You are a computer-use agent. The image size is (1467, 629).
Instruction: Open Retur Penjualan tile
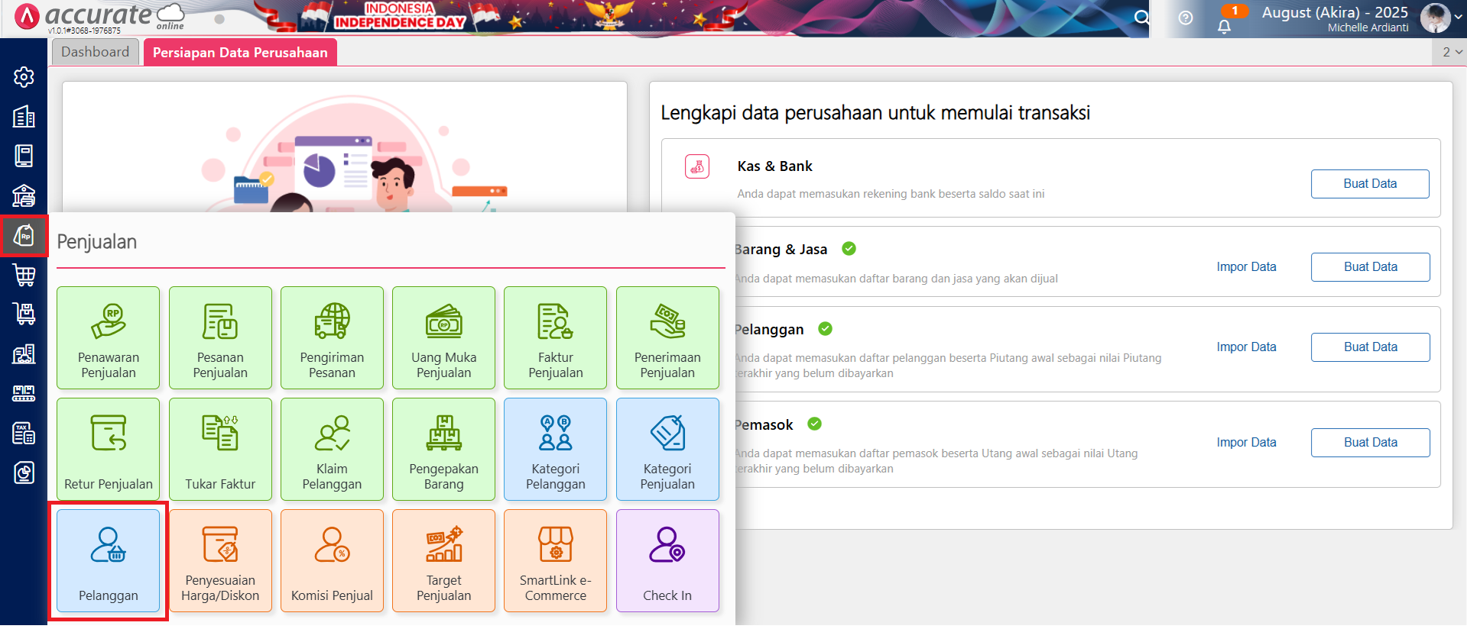tap(109, 450)
